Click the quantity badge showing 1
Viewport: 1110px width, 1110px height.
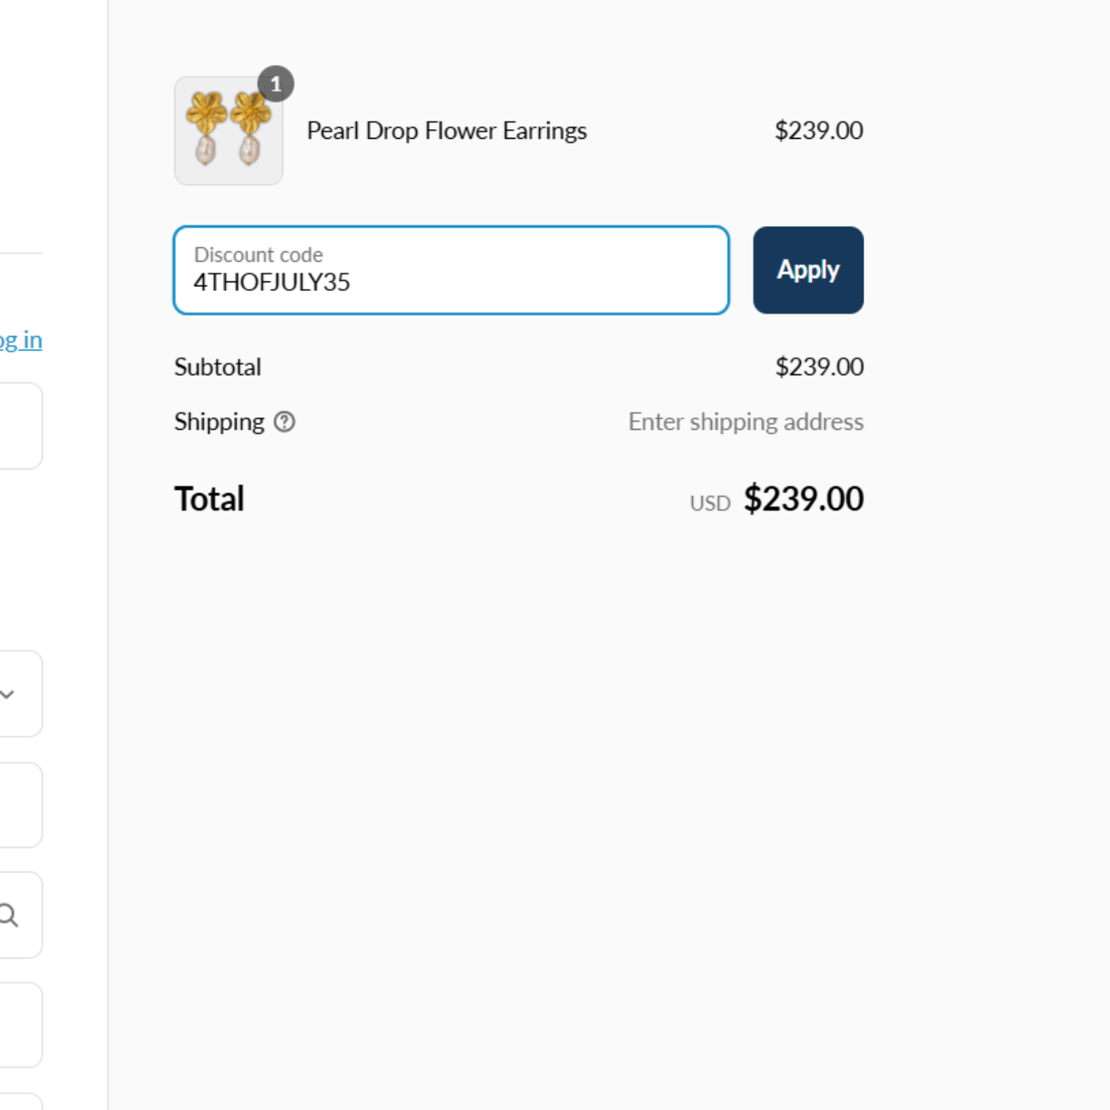(x=276, y=84)
